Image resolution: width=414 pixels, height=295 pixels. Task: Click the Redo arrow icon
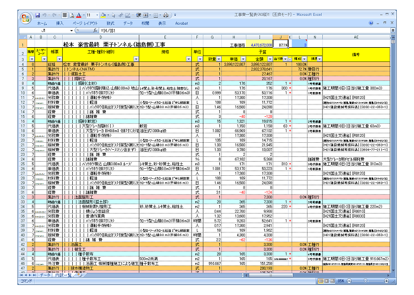(54, 15)
